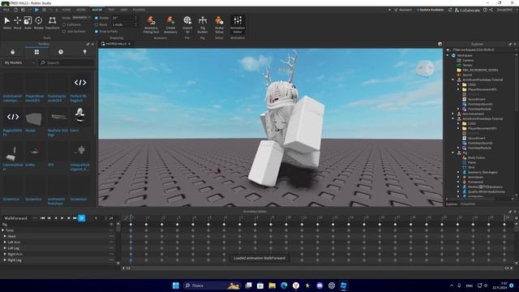Viewport: 519px width, 292px height.
Task: Open the Avatar Setup tool
Action: tap(219, 24)
